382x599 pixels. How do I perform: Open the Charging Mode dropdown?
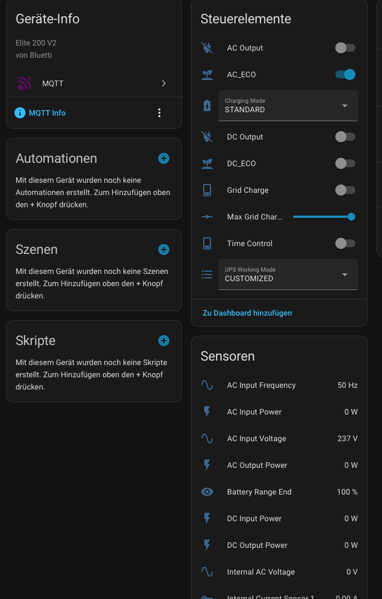[288, 106]
